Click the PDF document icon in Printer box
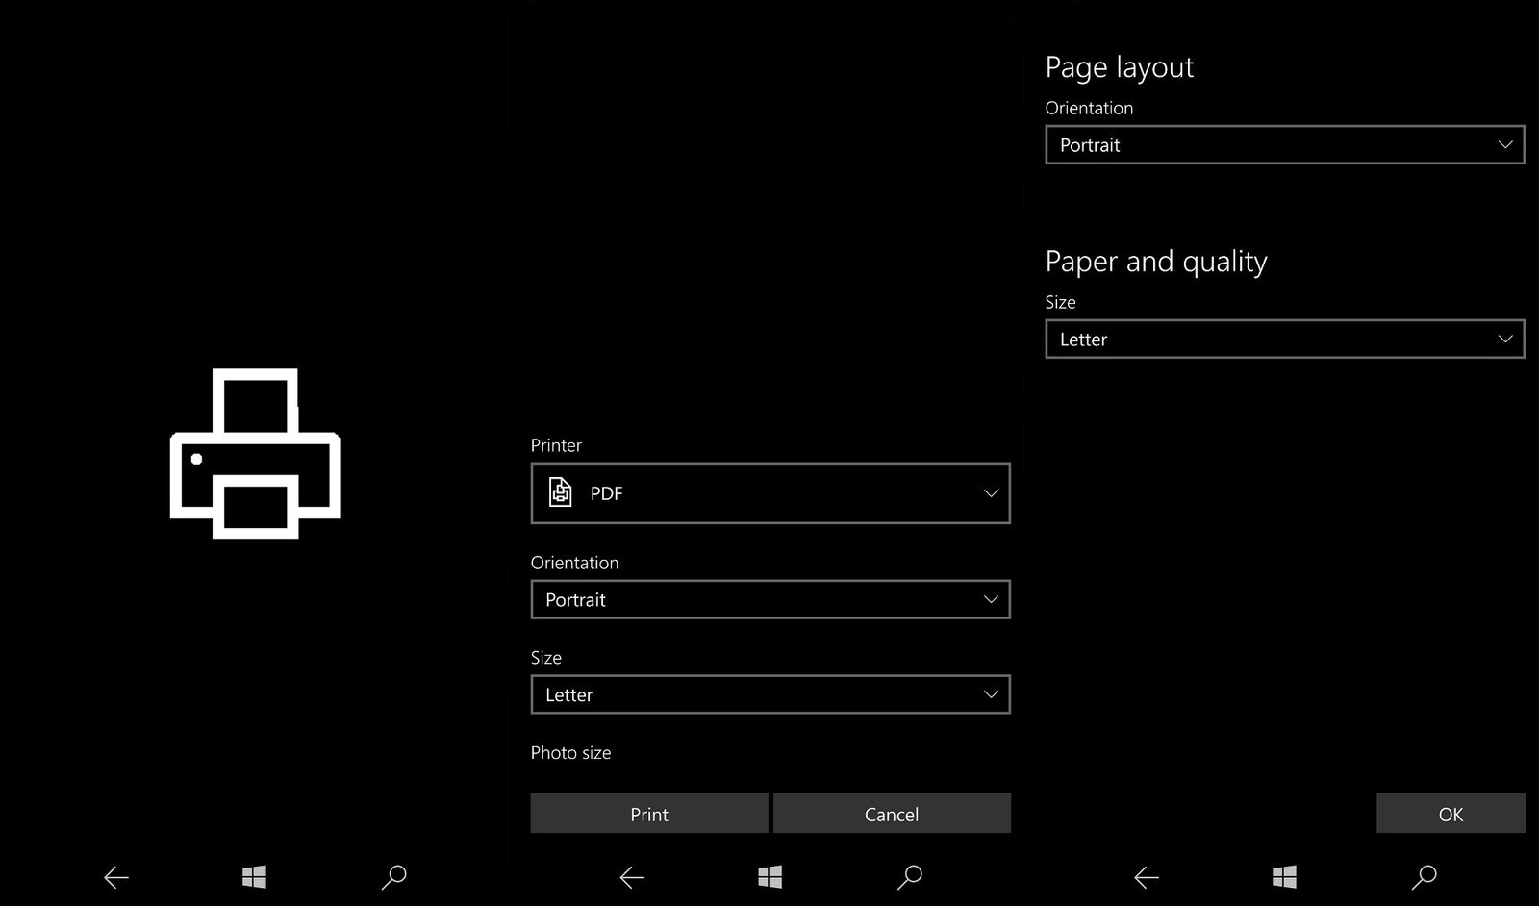 coord(560,492)
